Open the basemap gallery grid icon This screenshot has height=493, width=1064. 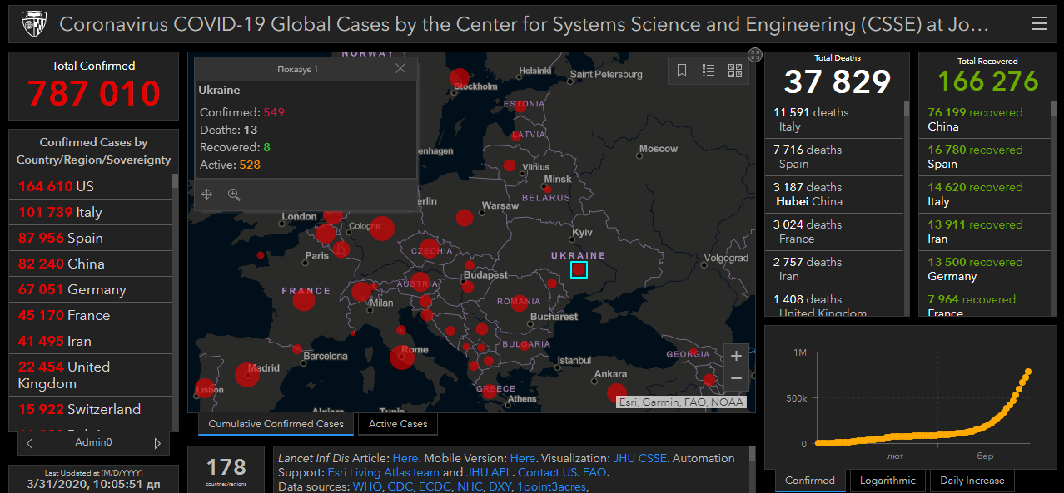pyautogui.click(x=735, y=71)
